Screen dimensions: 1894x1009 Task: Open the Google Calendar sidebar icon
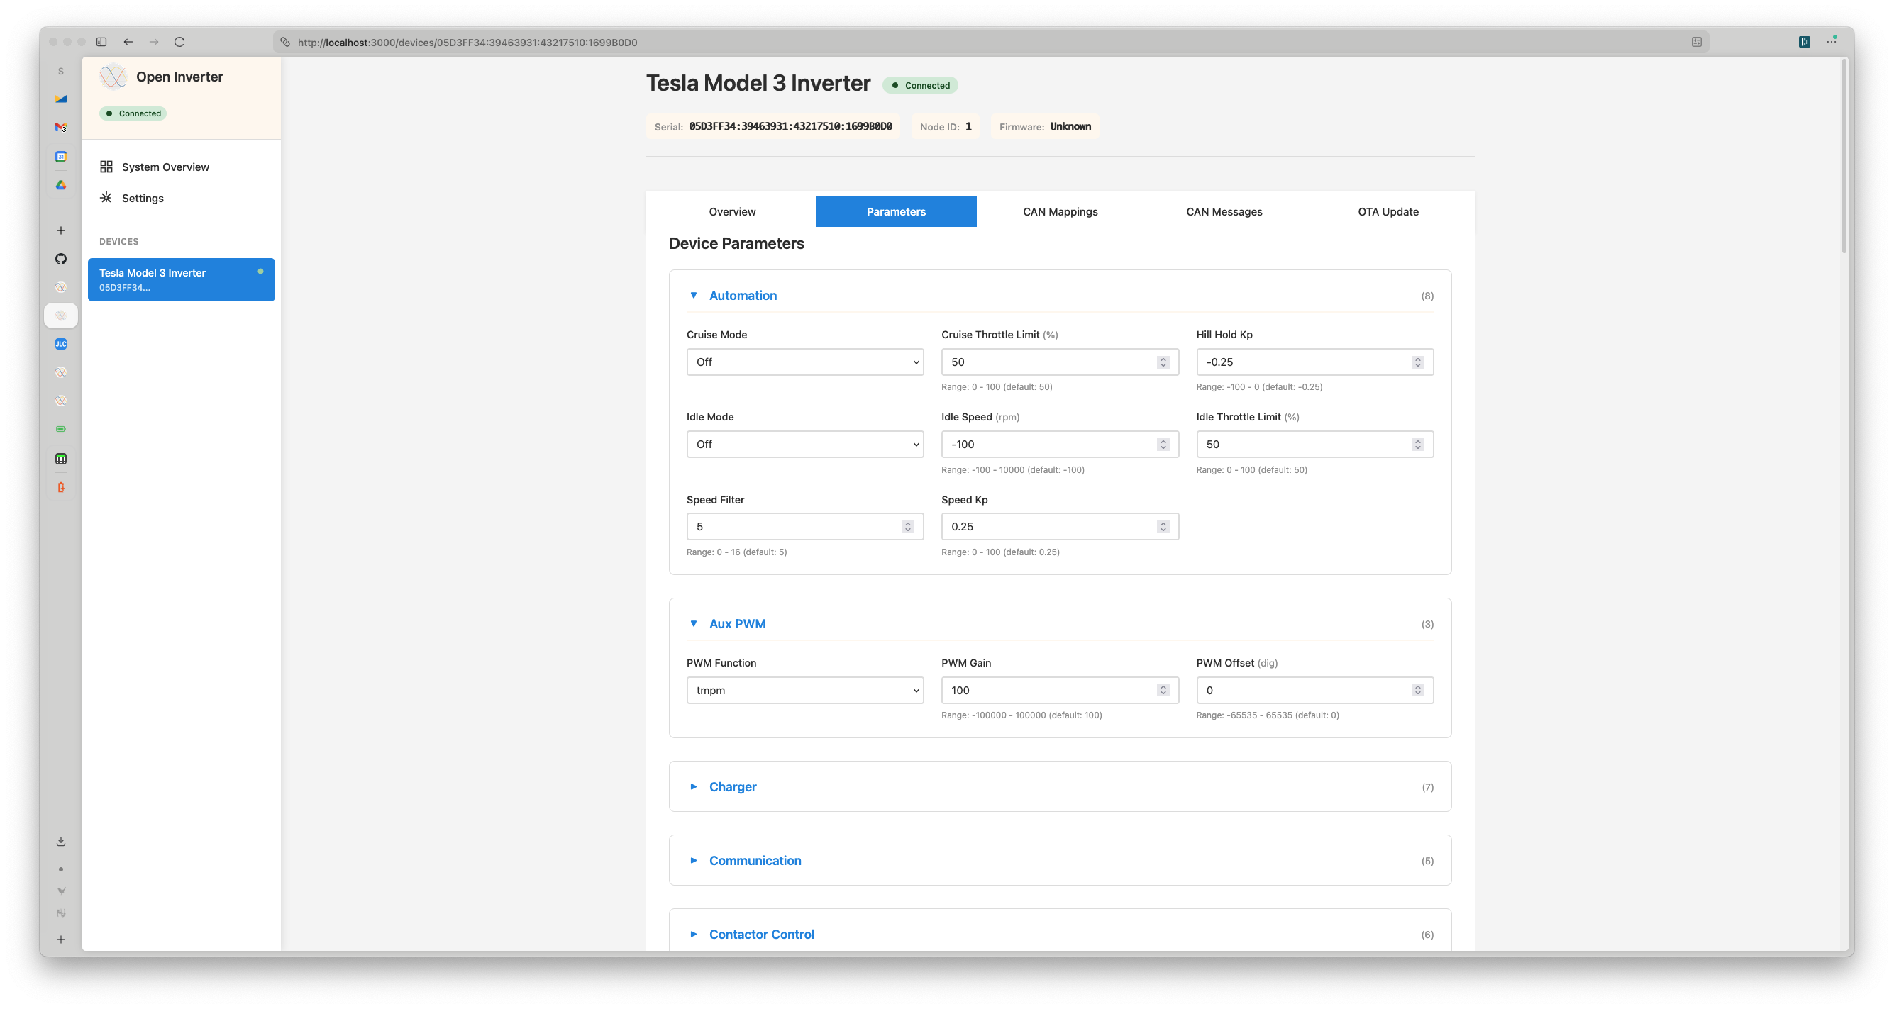coord(61,157)
